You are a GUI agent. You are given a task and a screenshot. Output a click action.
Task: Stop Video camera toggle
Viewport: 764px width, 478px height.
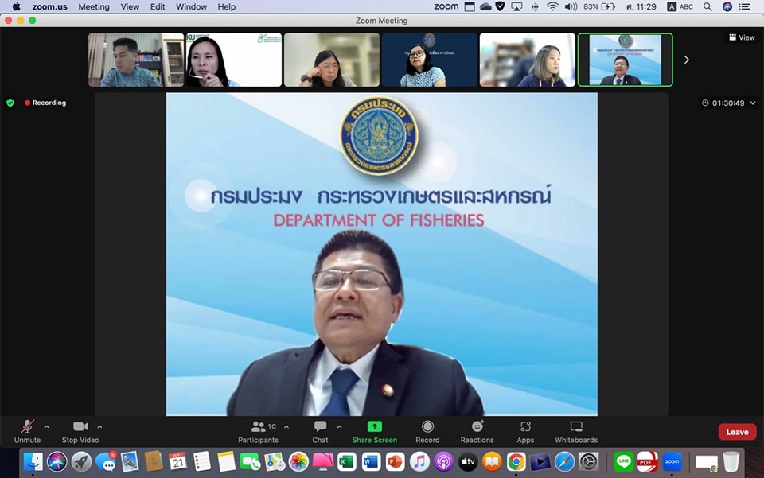pyautogui.click(x=80, y=432)
